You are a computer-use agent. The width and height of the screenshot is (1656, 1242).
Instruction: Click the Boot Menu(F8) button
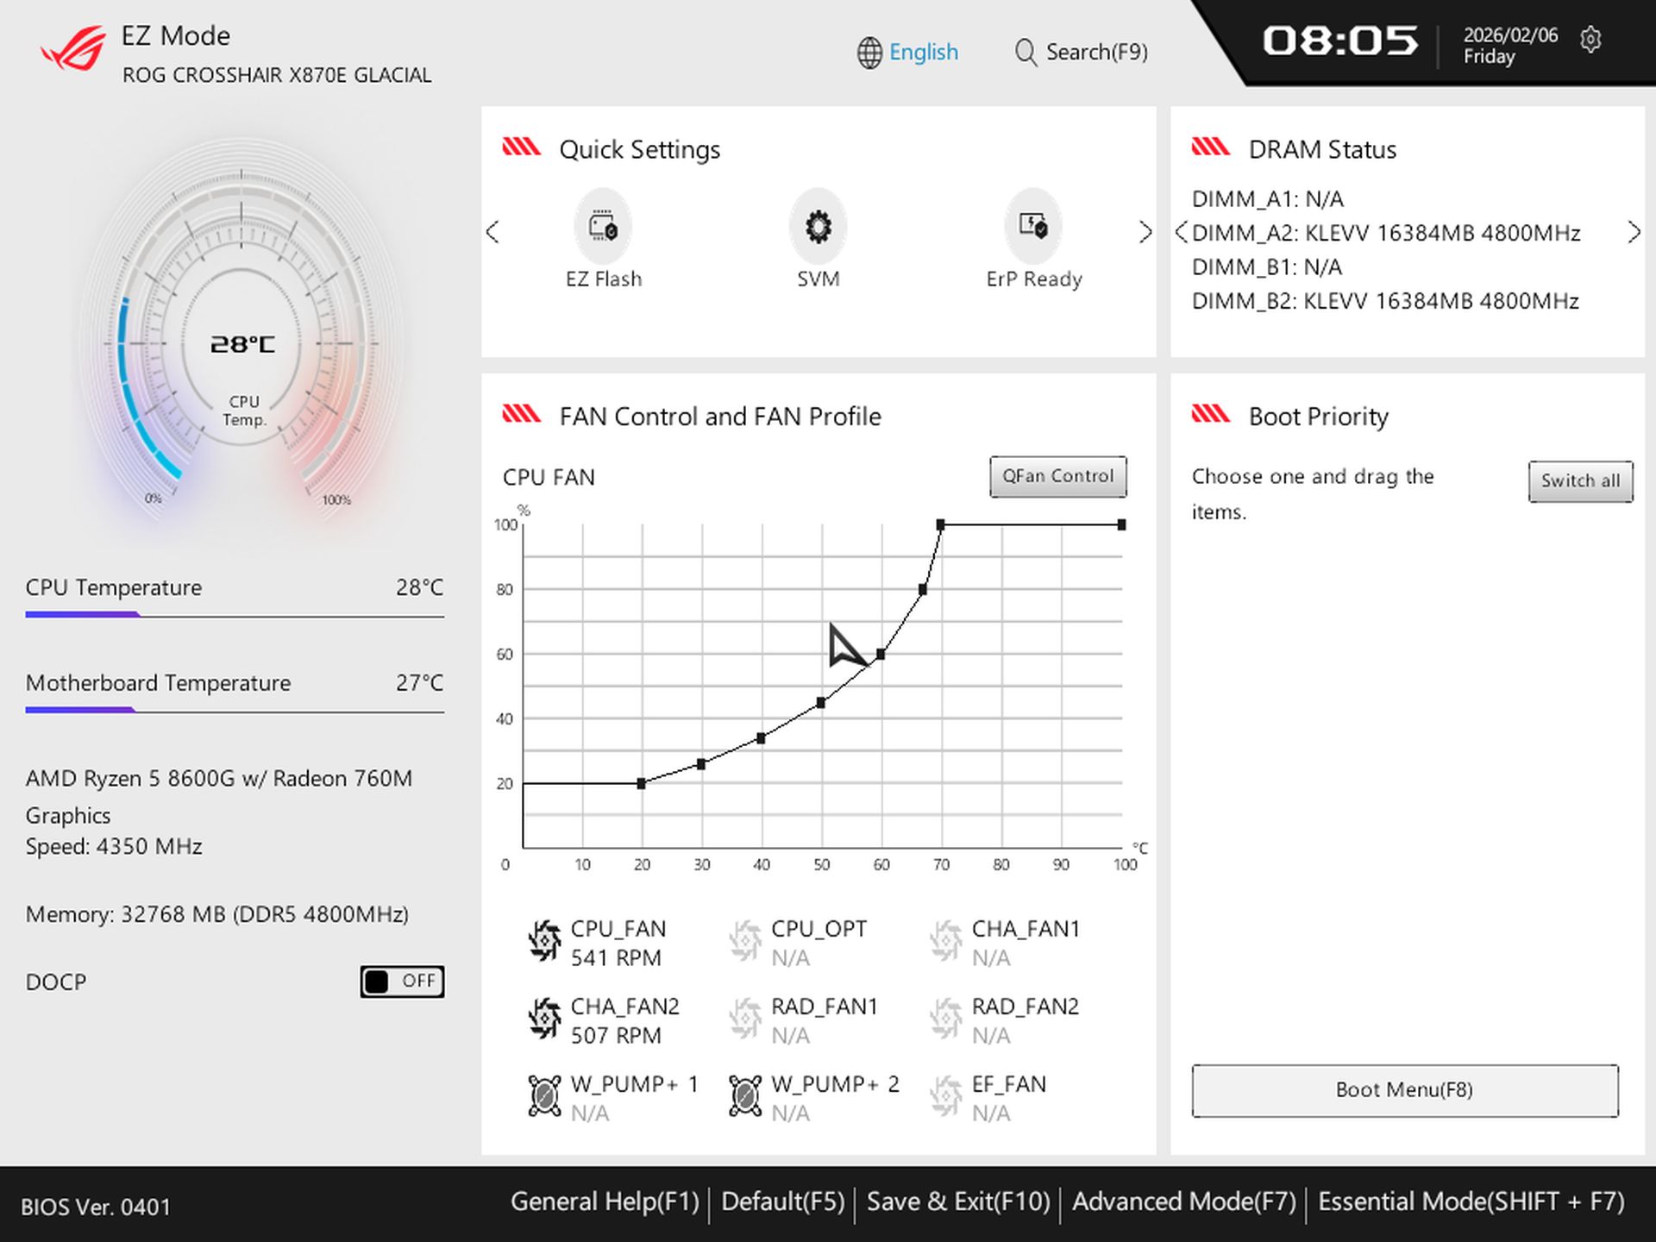pos(1404,1090)
